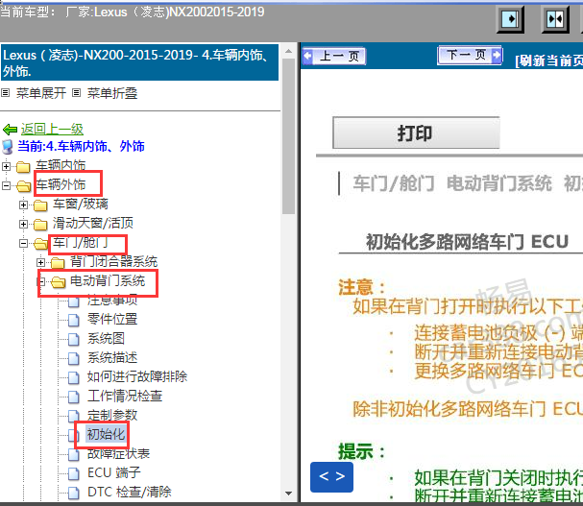Click the folder icon beside 滑动天窗/活顶

[x=40, y=224]
